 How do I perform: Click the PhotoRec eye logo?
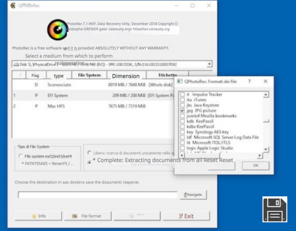(x=57, y=29)
